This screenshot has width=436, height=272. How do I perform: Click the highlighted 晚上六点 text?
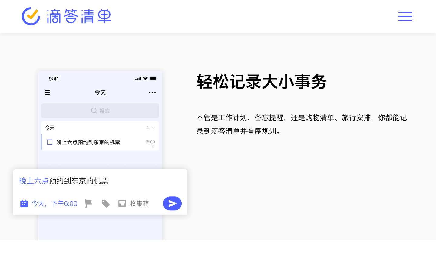click(34, 181)
